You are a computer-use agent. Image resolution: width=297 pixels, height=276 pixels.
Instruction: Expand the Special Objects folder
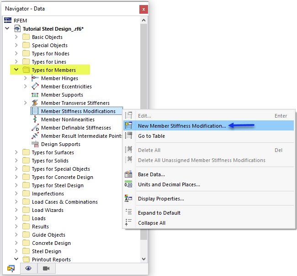tap(16, 45)
